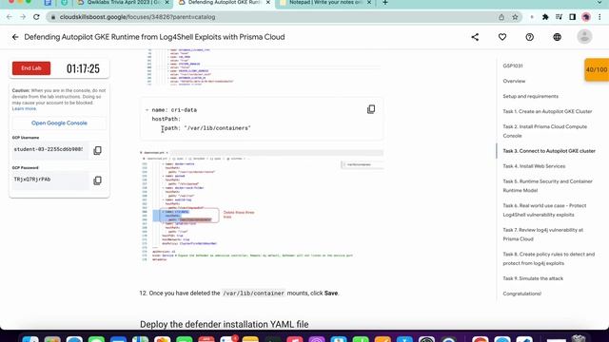Go to Task 1 Create Autopilot GKE Cluster
This screenshot has height=342, width=609.
point(547,111)
